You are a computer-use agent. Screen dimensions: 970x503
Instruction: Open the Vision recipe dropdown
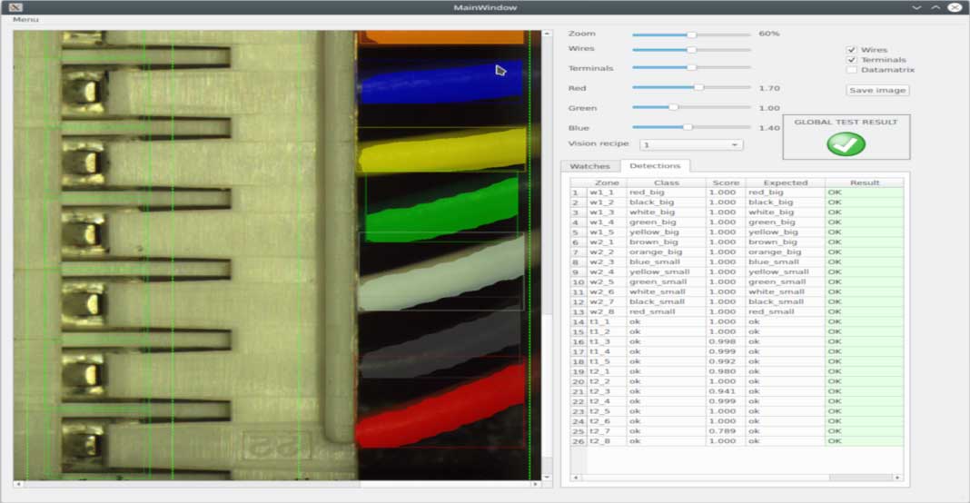point(691,144)
